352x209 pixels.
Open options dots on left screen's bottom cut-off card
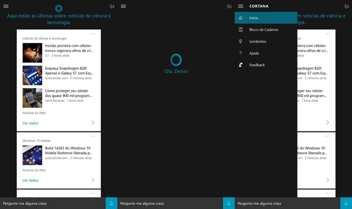(x=93, y=193)
